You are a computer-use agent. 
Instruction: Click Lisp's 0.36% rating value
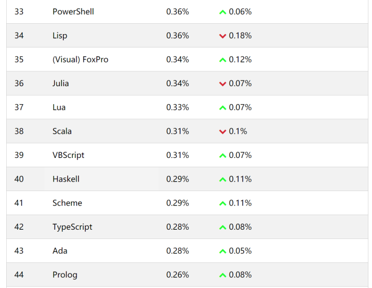tap(177, 36)
